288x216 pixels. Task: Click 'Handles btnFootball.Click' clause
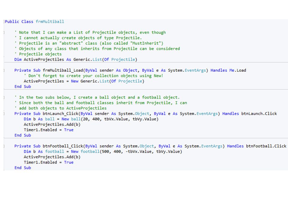click(257, 146)
